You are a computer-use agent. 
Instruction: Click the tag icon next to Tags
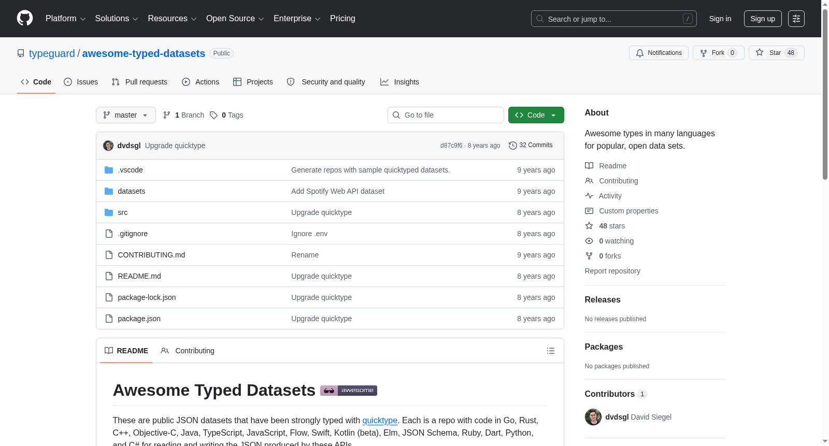(x=213, y=115)
